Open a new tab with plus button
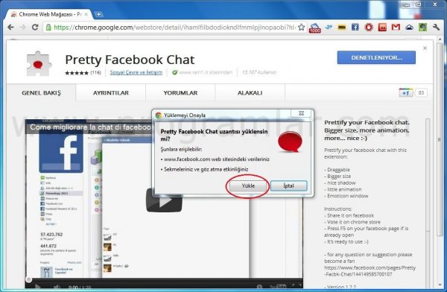 pos(98,14)
